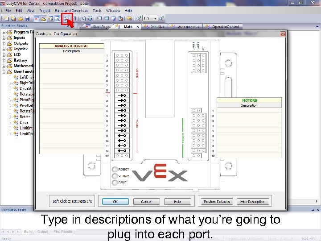Switch to the Initialize tab
The height and width of the screenshot is (241, 321).
(x=155, y=27)
